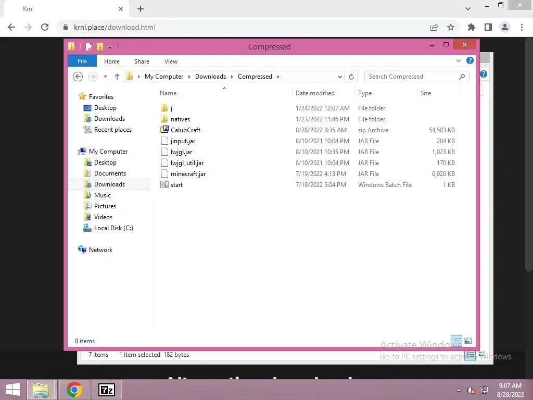Bookmark this page with star icon
The image size is (533, 400).
point(451,27)
